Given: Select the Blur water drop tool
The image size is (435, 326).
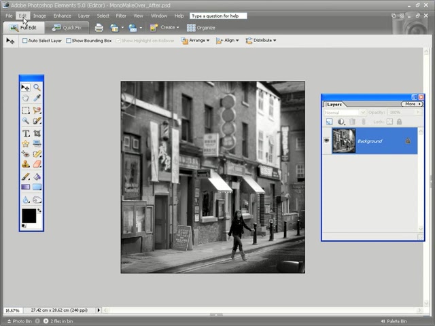Looking at the screenshot, I should tap(26, 200).
